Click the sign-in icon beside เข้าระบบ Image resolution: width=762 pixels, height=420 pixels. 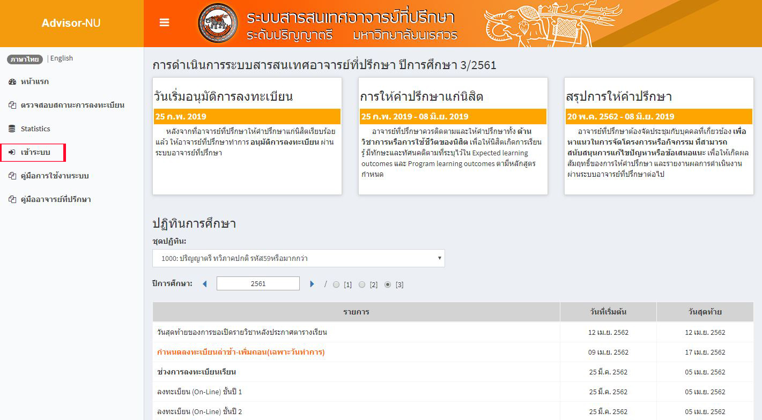click(12, 153)
